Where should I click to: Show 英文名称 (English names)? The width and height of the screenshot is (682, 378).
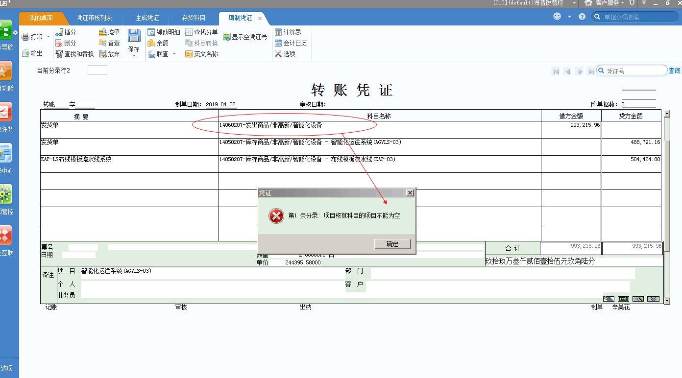(x=201, y=54)
